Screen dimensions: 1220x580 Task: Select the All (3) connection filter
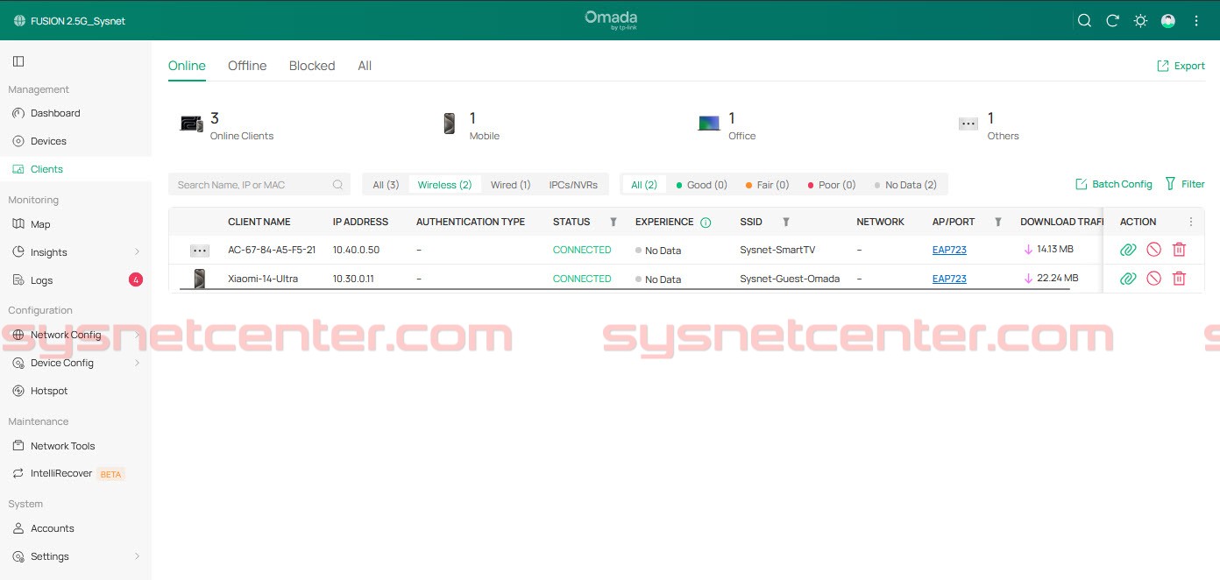click(x=386, y=185)
